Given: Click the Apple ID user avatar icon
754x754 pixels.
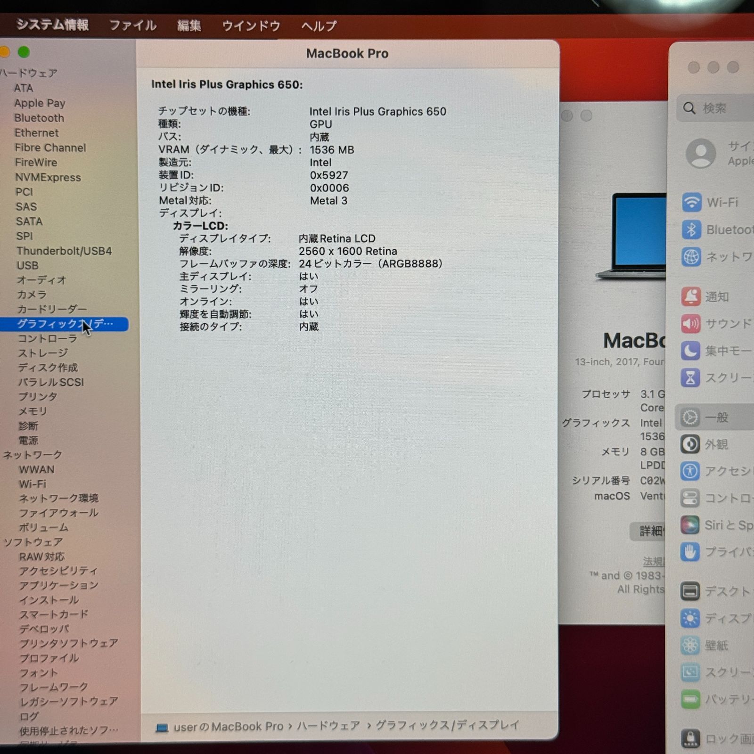Looking at the screenshot, I should click(701, 153).
